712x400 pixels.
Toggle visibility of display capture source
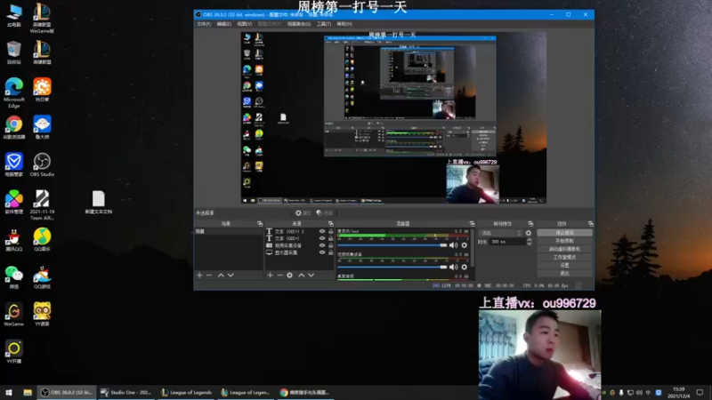[322, 252]
